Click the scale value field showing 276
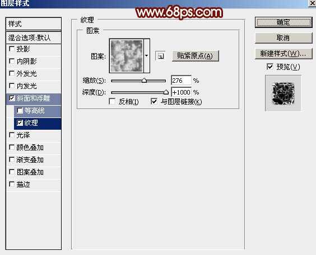The image size is (316, 255). click(x=181, y=81)
